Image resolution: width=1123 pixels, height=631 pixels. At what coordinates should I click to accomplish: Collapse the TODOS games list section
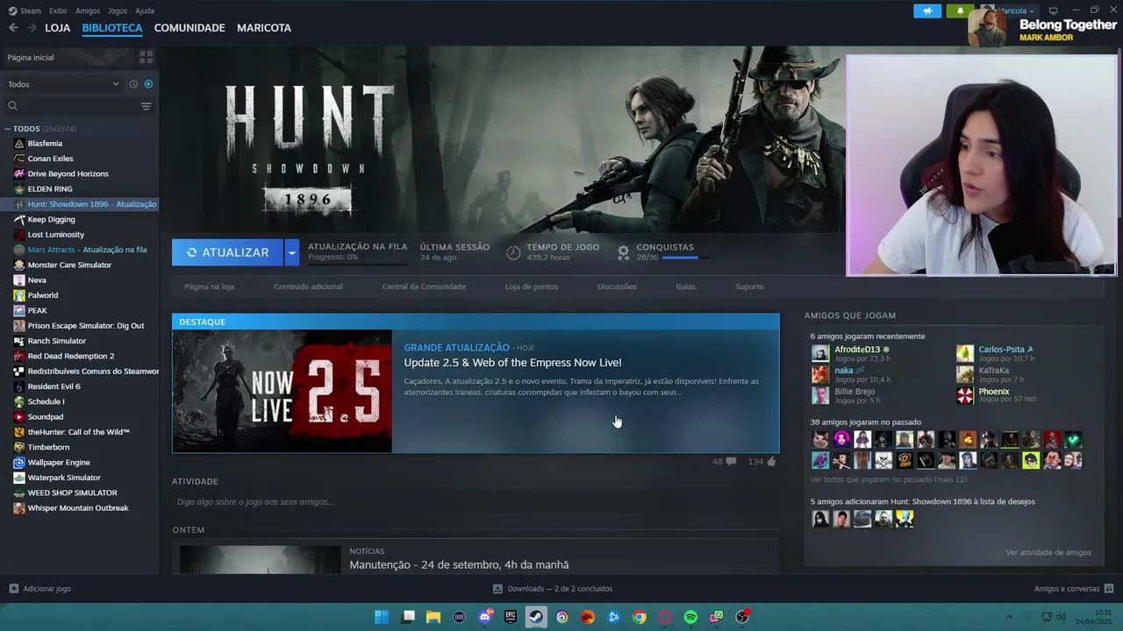8,129
